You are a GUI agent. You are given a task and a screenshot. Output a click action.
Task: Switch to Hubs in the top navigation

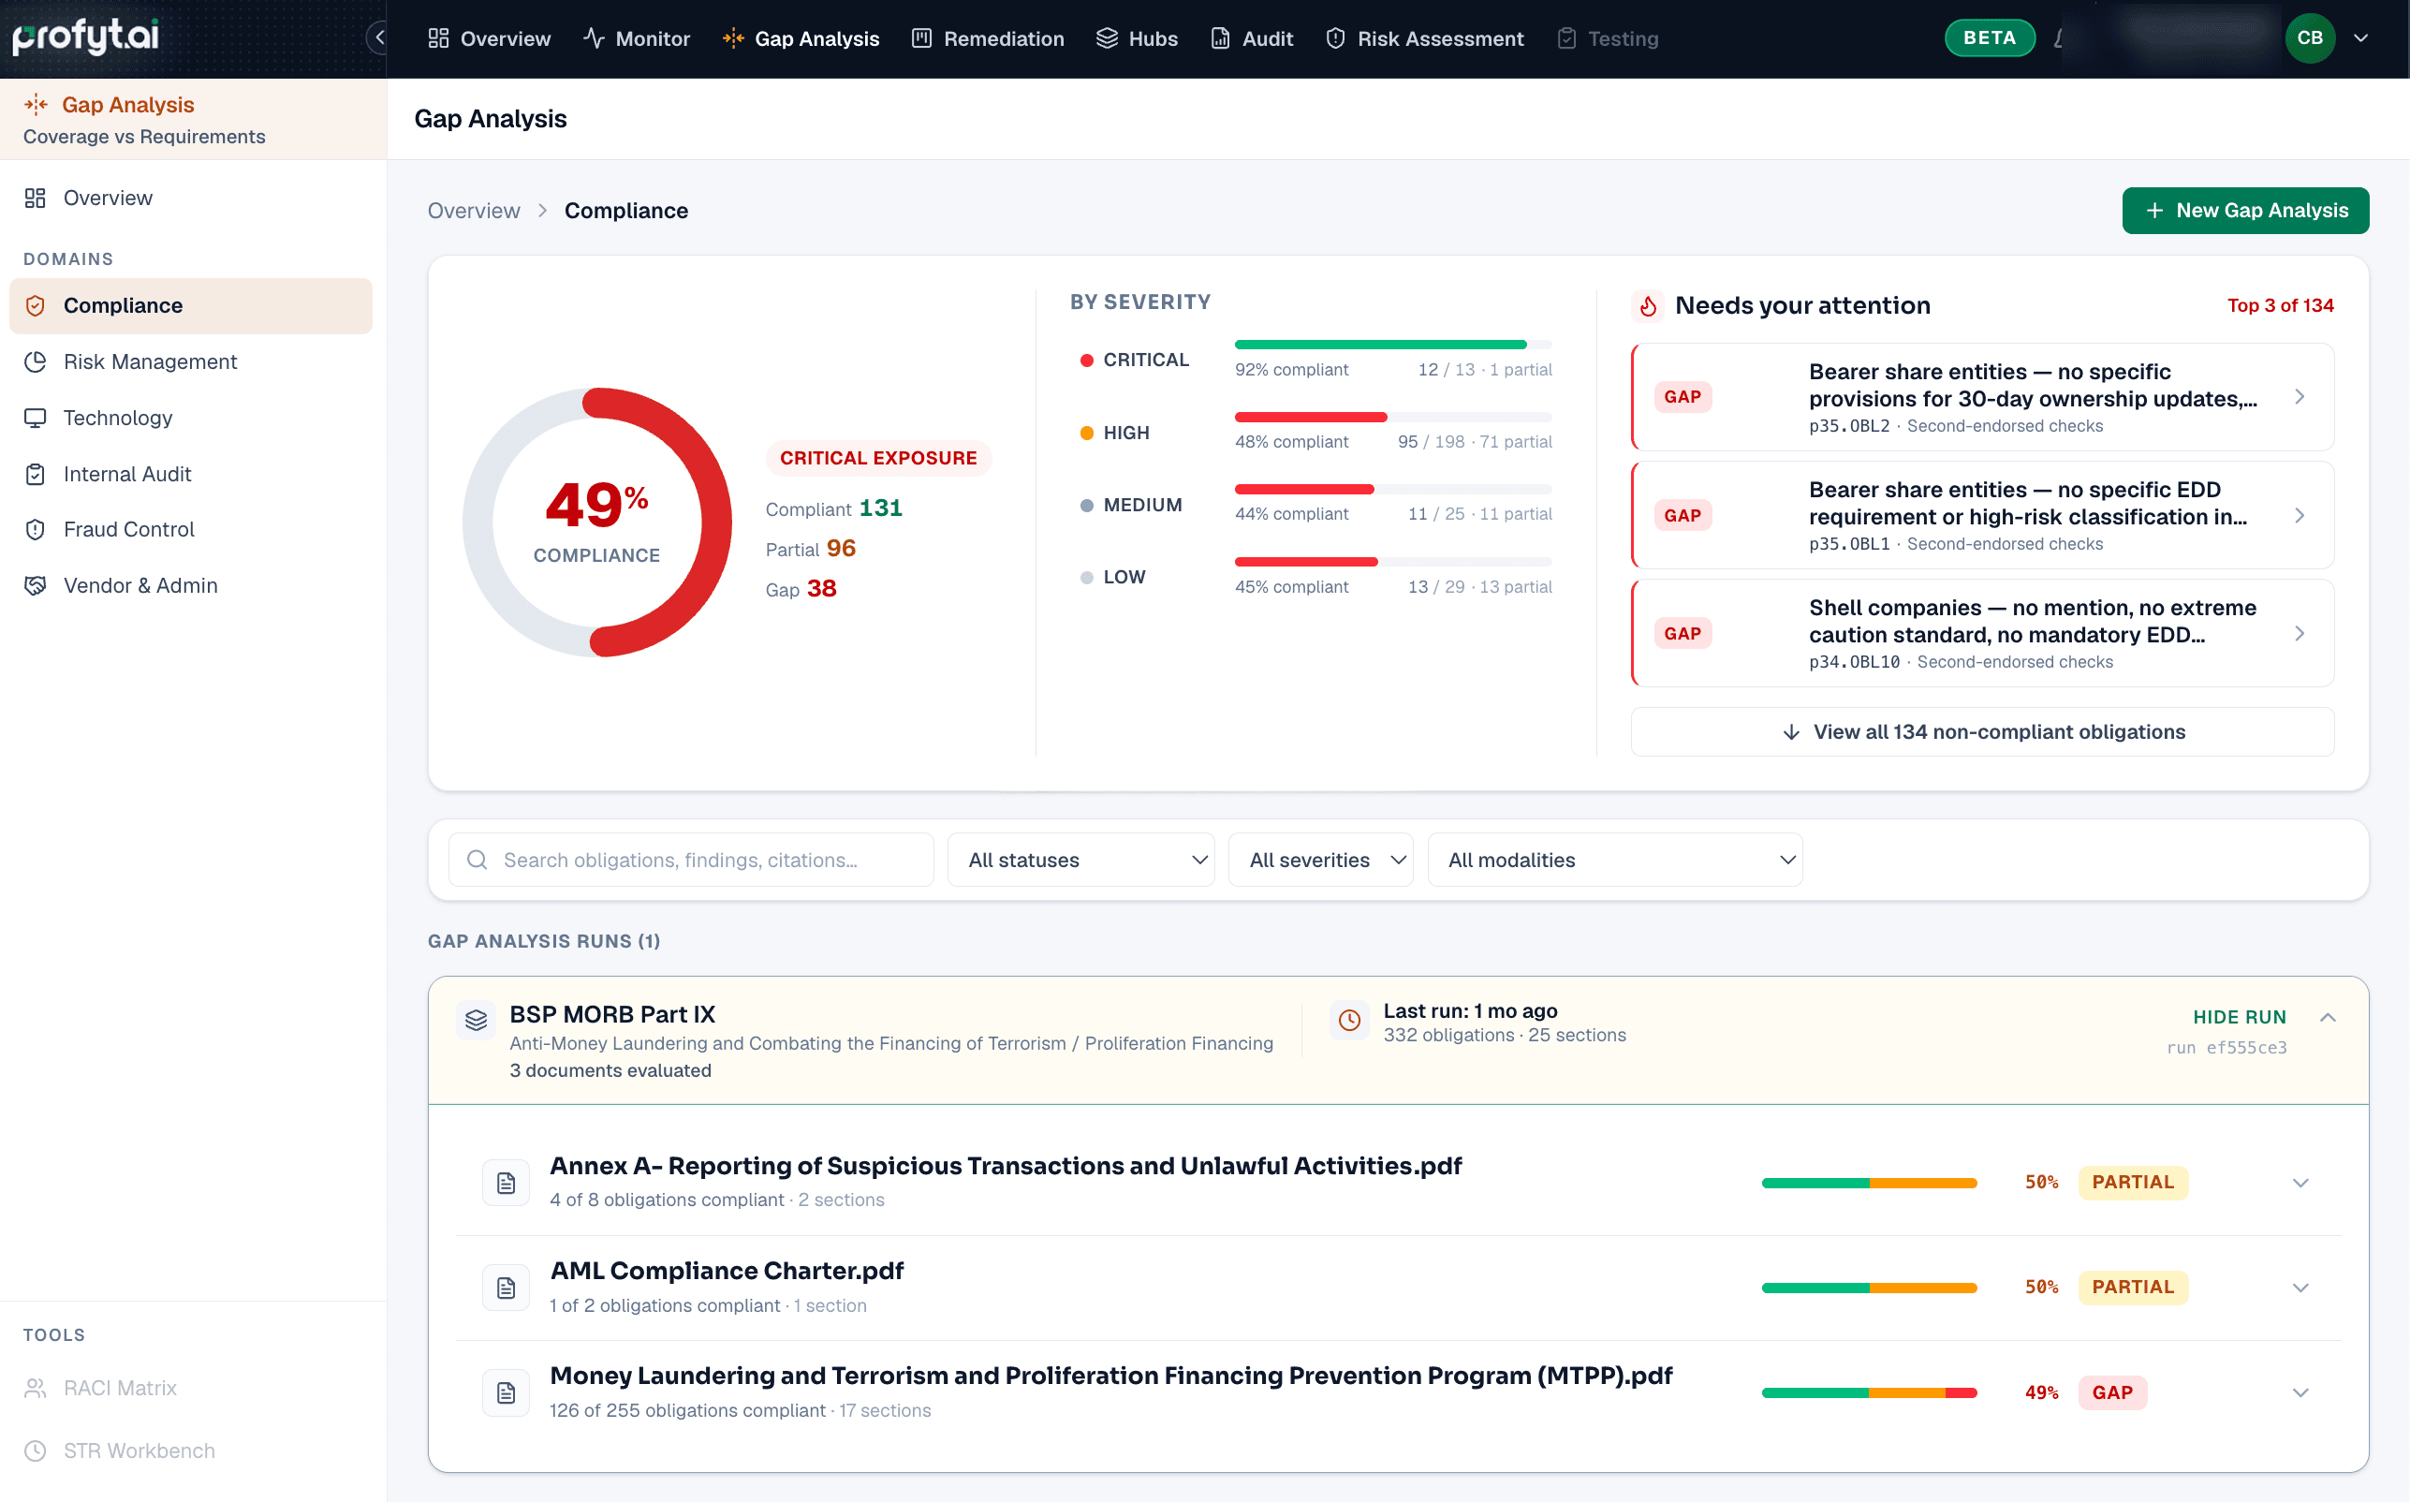[x=1137, y=37]
